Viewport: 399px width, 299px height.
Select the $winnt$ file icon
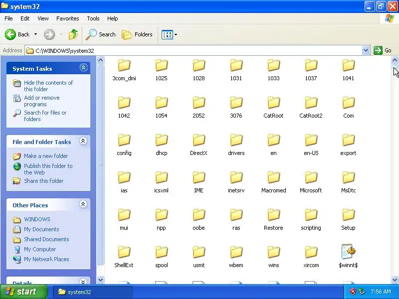[348, 252]
